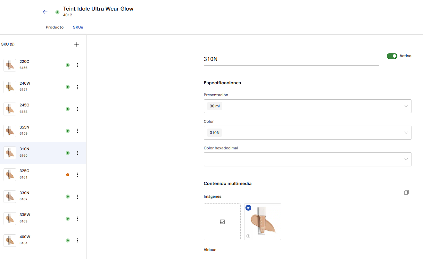Expand the Color hexadecimal dropdown

tap(307, 159)
